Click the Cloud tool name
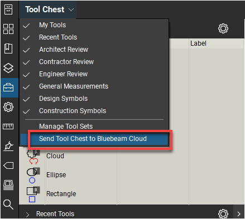Image resolution: width=245 pixels, height=219 pixels. coord(55,156)
